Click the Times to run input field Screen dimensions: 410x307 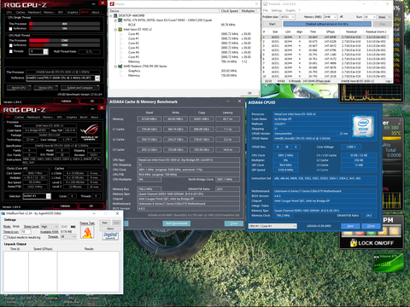[26, 232]
